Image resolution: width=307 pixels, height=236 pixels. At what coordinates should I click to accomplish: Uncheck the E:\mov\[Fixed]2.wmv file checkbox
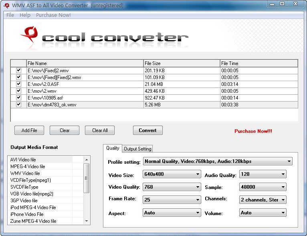tap(18, 70)
